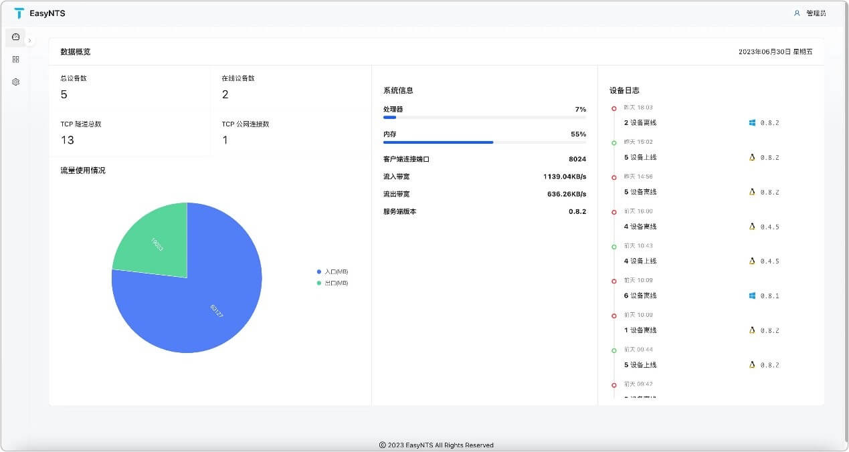The width and height of the screenshot is (849, 452).
Task: Click the red timeline dot at 昨天 14:56
Action: 614,177
